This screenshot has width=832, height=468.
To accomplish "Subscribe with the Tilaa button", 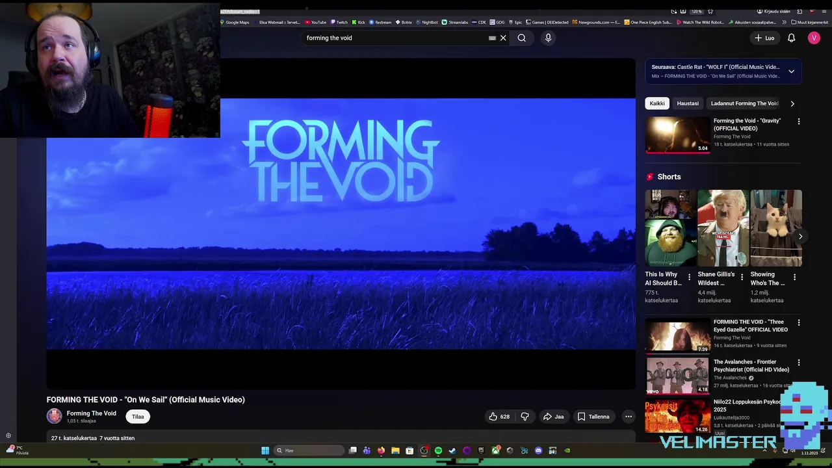I will coord(138,417).
